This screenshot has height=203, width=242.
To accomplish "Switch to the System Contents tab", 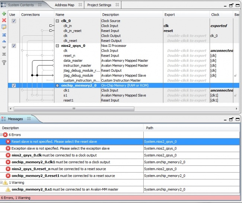I will [x=21, y=5].
